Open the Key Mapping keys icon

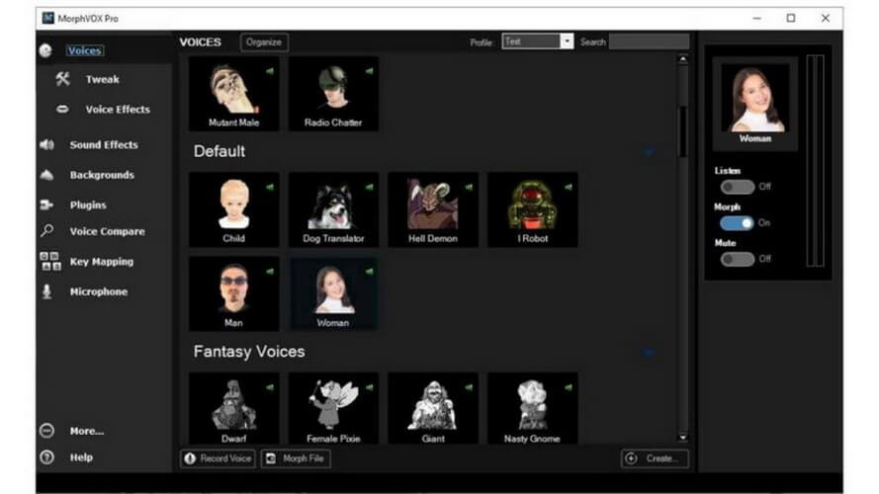(50, 262)
